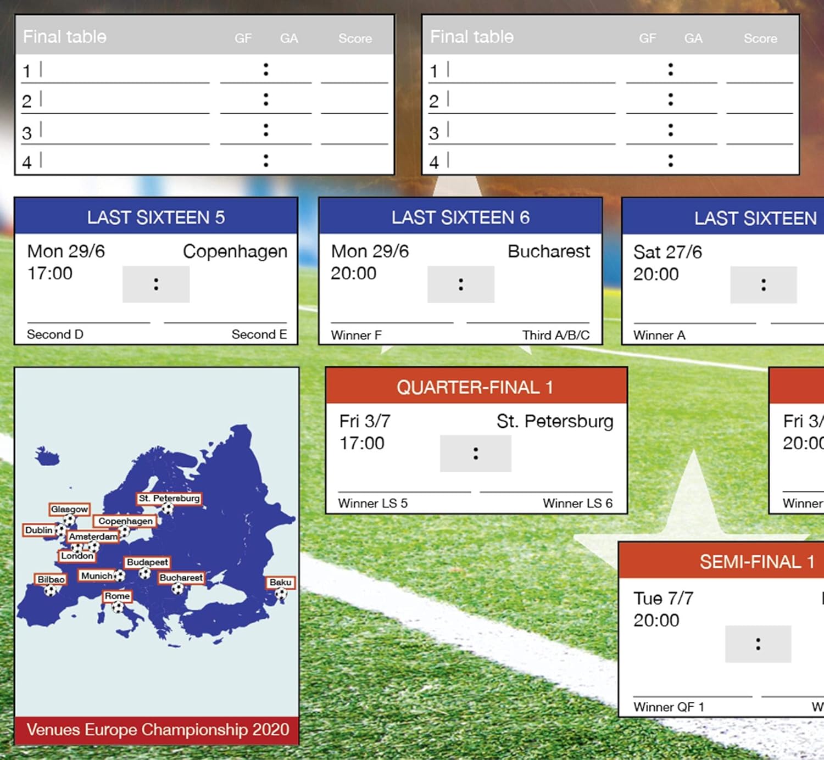Image resolution: width=824 pixels, height=760 pixels.
Task: Click the Sat 27/6 match date
Action: [667, 252]
